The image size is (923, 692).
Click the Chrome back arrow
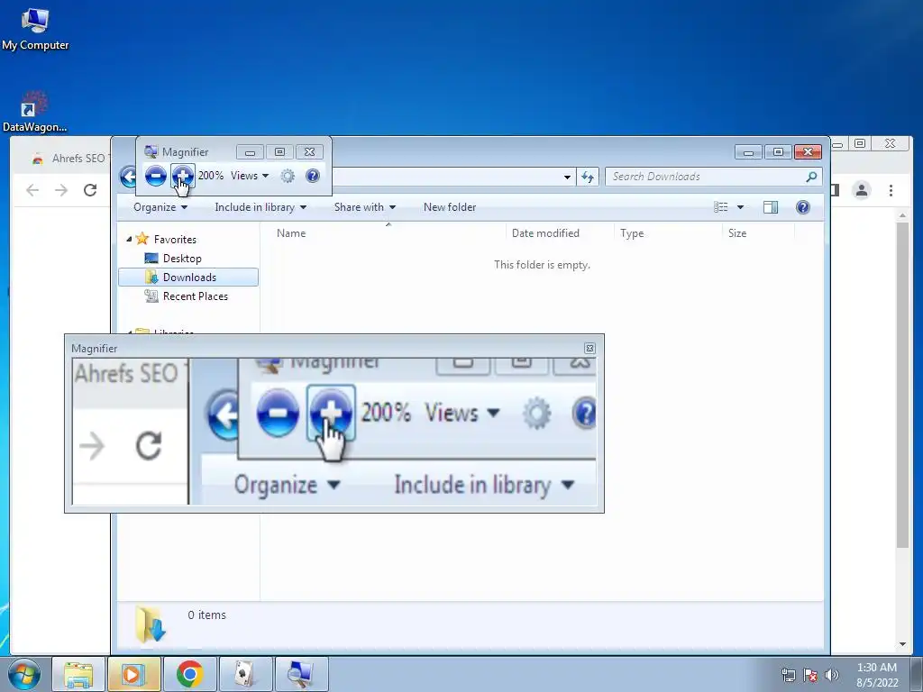tap(33, 190)
